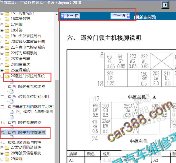Select 23安全气囊 folder icon
The image size is (176, 163).
7,59
